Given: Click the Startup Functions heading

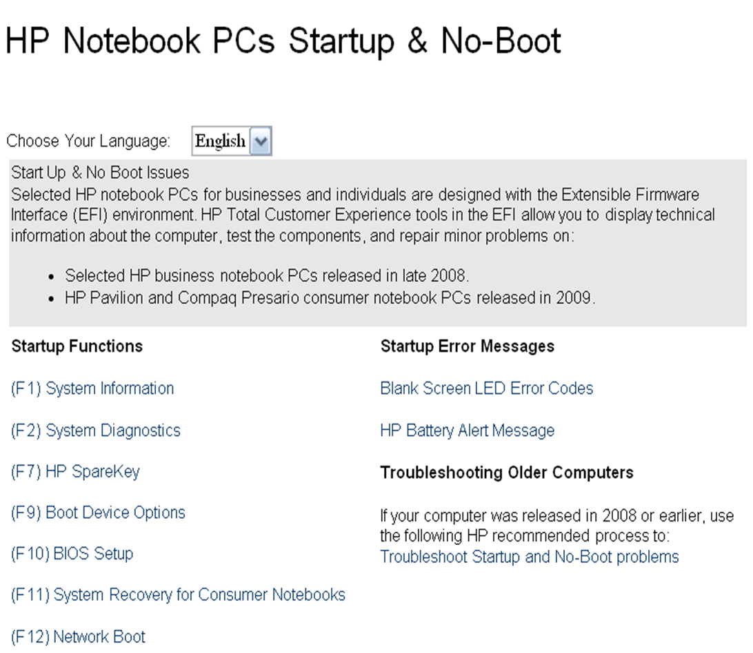Looking at the screenshot, I should point(77,346).
